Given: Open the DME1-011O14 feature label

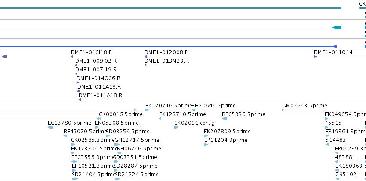Looking at the screenshot, I should [x=333, y=52].
